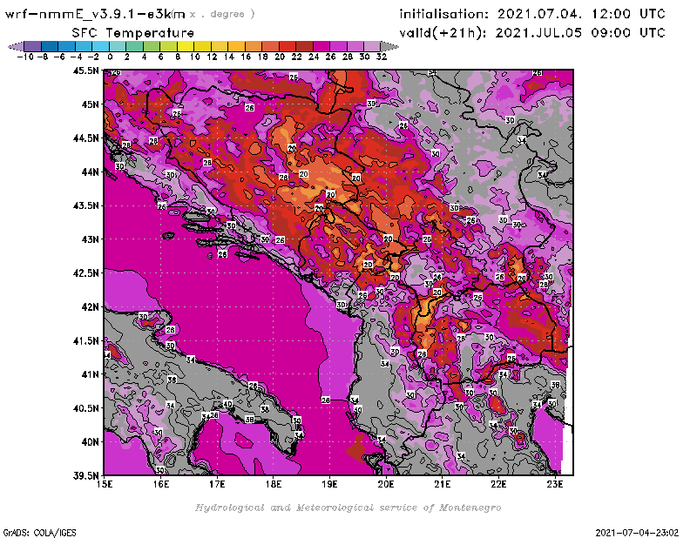The width and height of the screenshot is (697, 538).
Task: Click the '18E' longitude axis label
Action: (x=274, y=484)
